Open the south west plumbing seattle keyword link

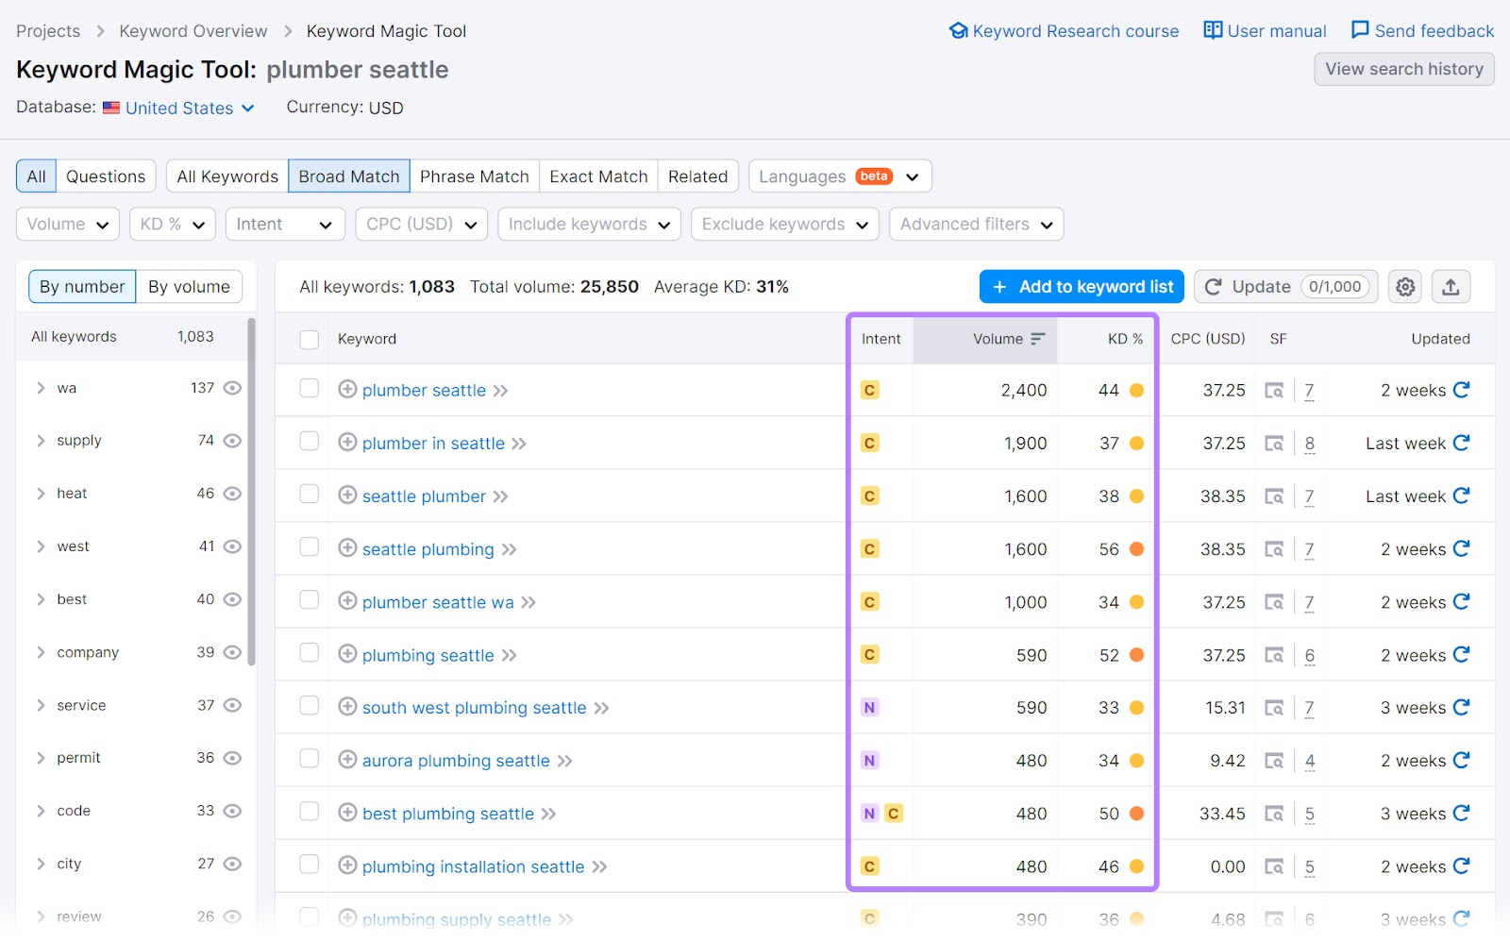tap(473, 707)
